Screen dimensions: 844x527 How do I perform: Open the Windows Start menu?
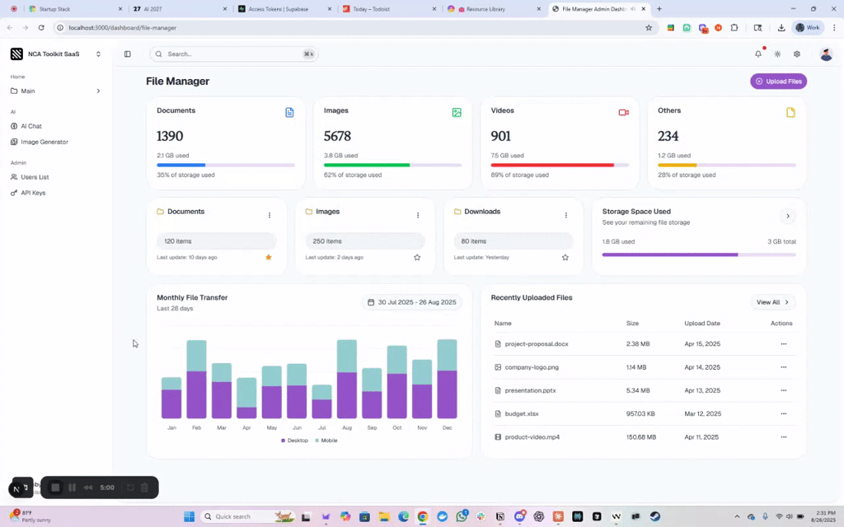[189, 517]
